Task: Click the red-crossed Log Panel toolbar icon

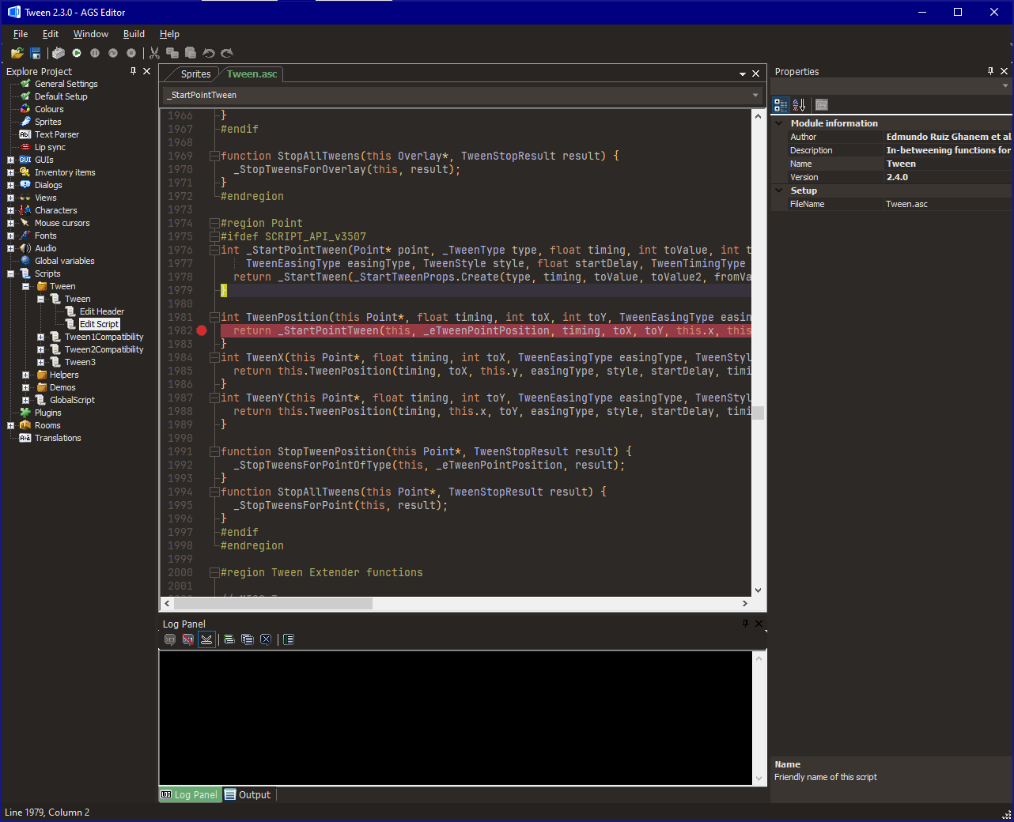Action: coord(188,639)
